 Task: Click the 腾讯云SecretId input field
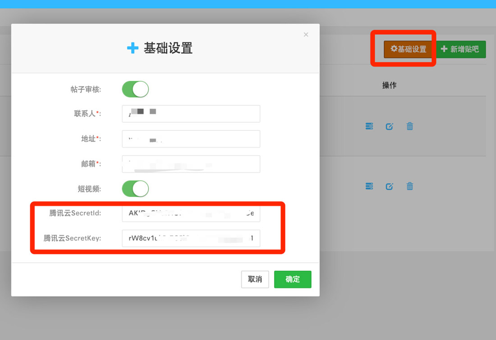191,213
